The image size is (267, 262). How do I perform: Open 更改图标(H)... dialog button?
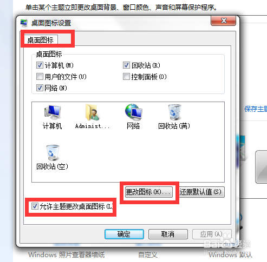(x=149, y=192)
